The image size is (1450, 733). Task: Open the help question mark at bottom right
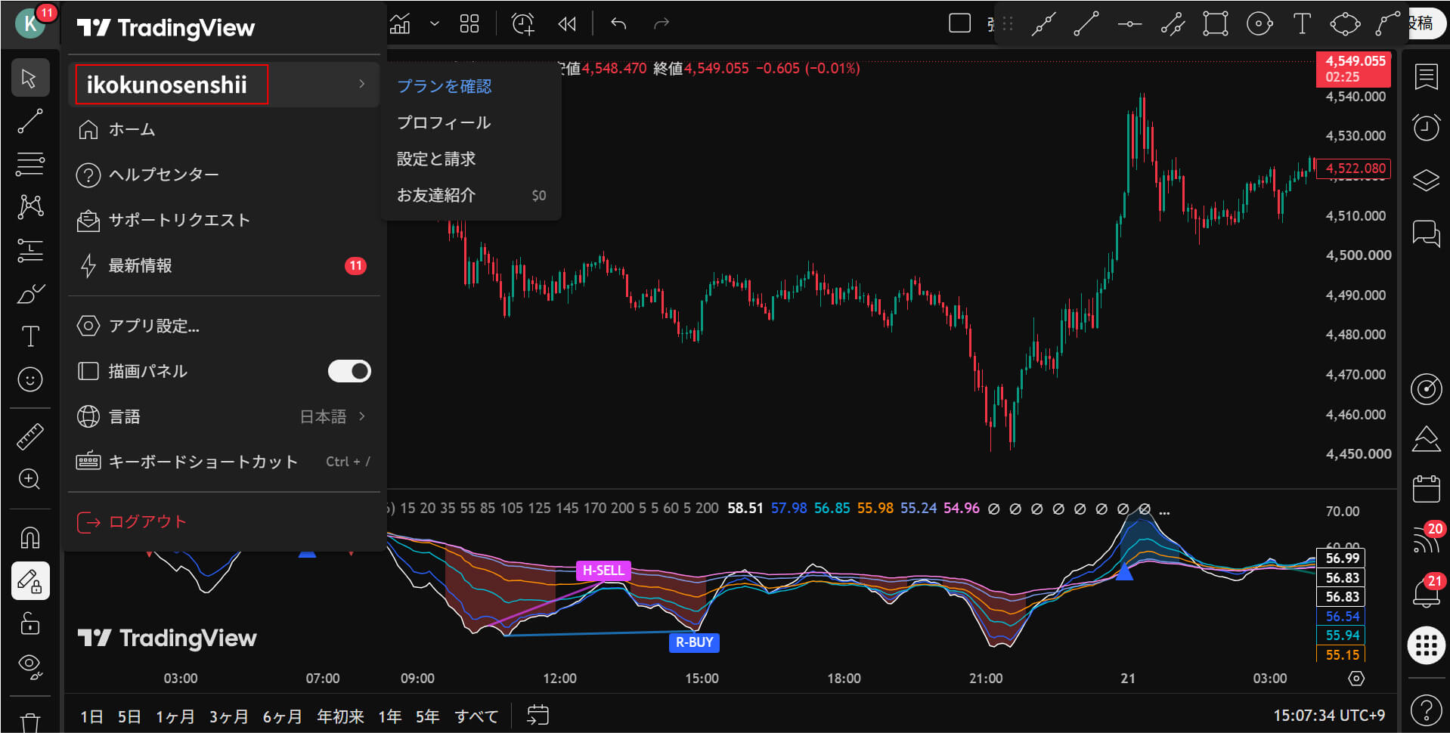(x=1426, y=711)
